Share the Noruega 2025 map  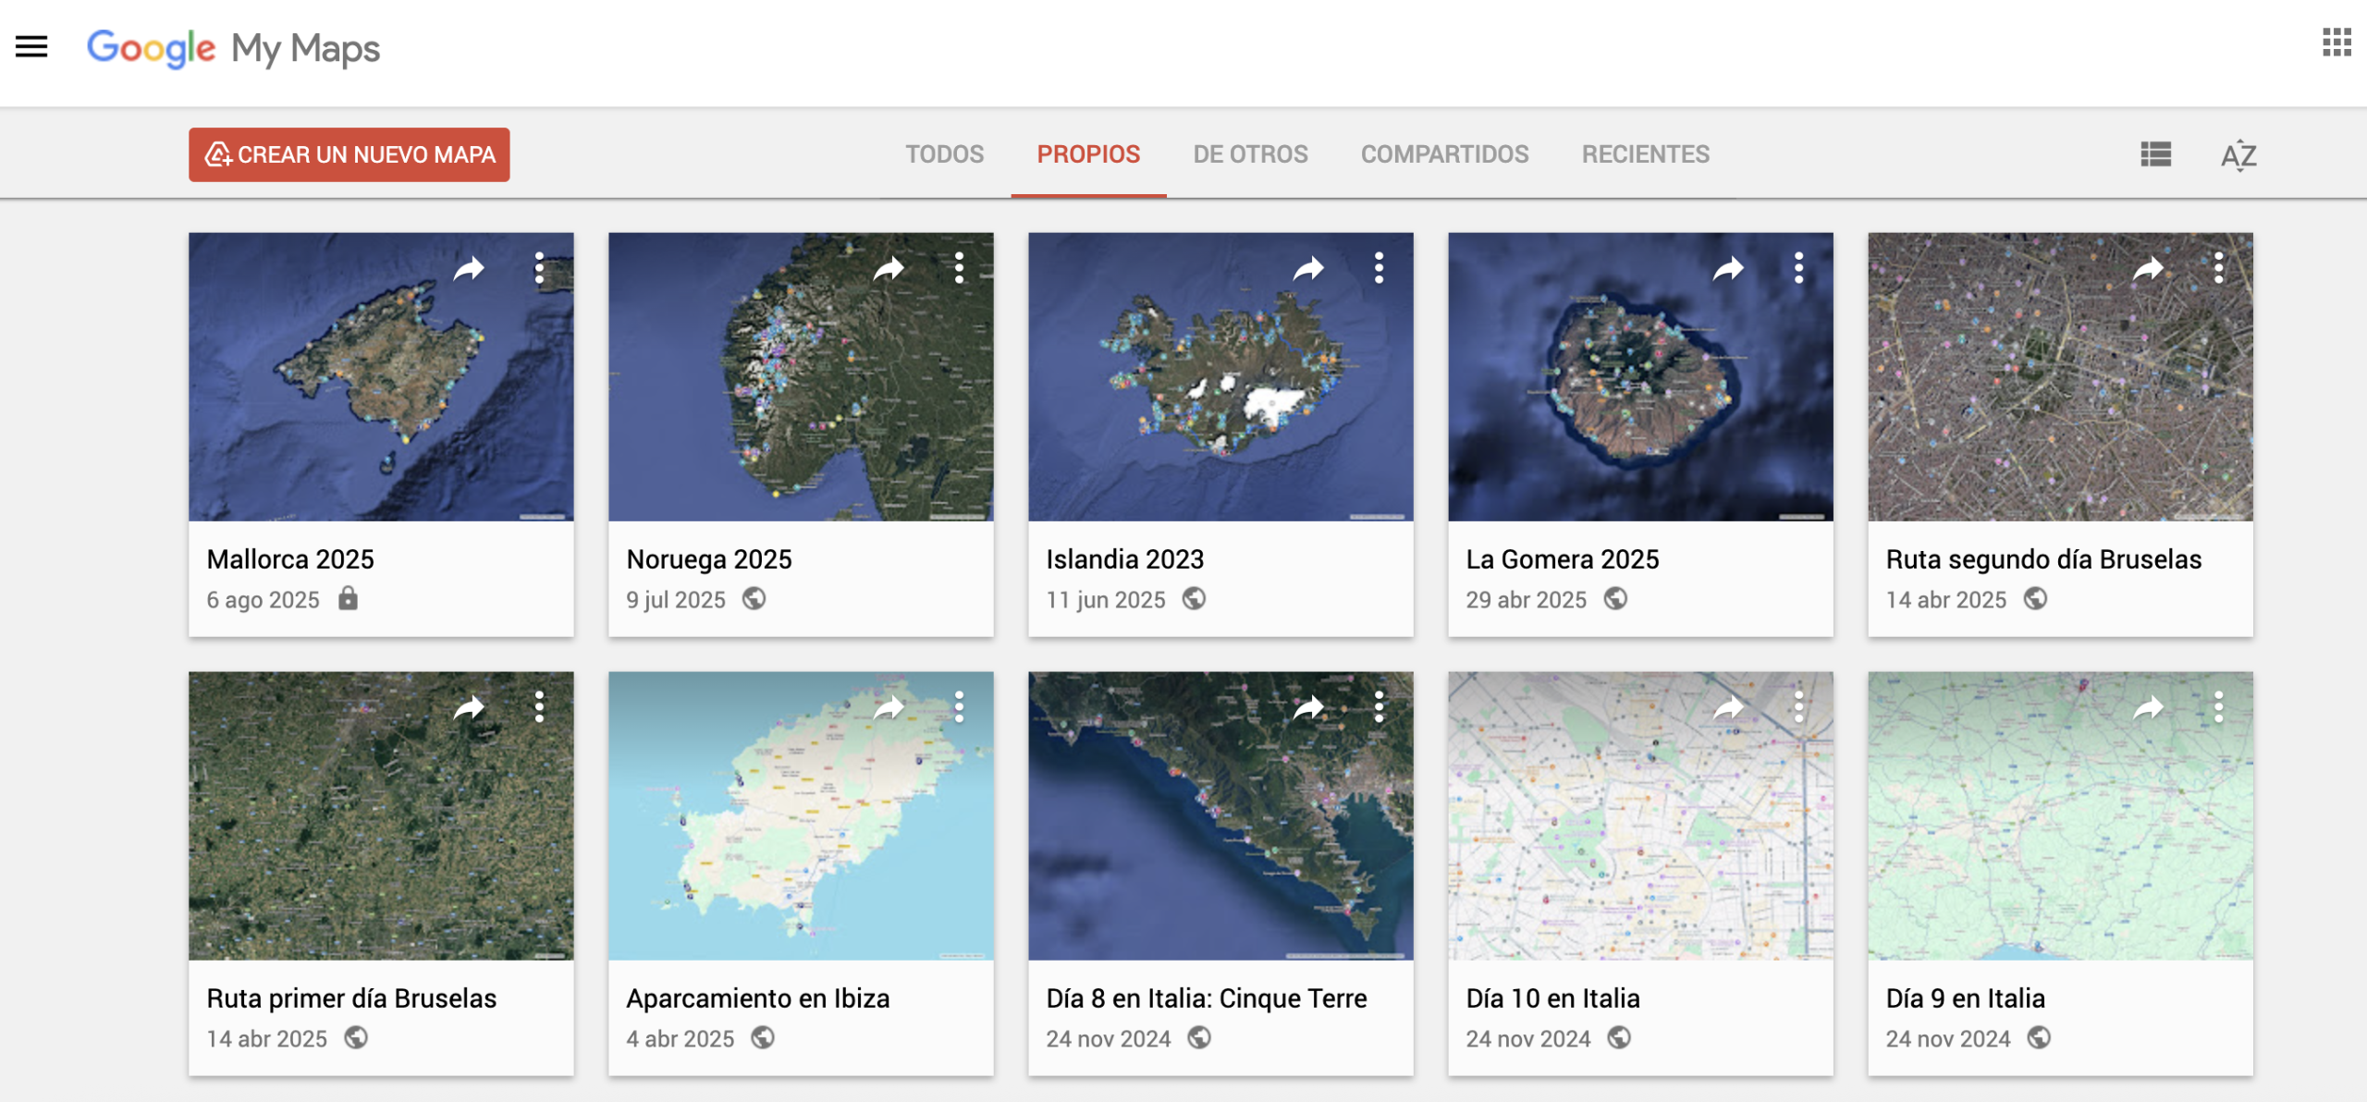889,269
